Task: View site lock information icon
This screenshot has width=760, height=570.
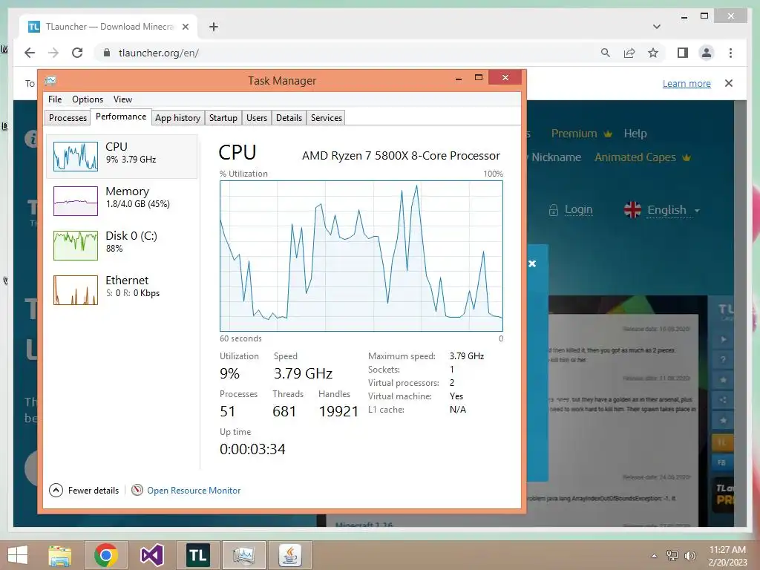Action: [x=107, y=53]
